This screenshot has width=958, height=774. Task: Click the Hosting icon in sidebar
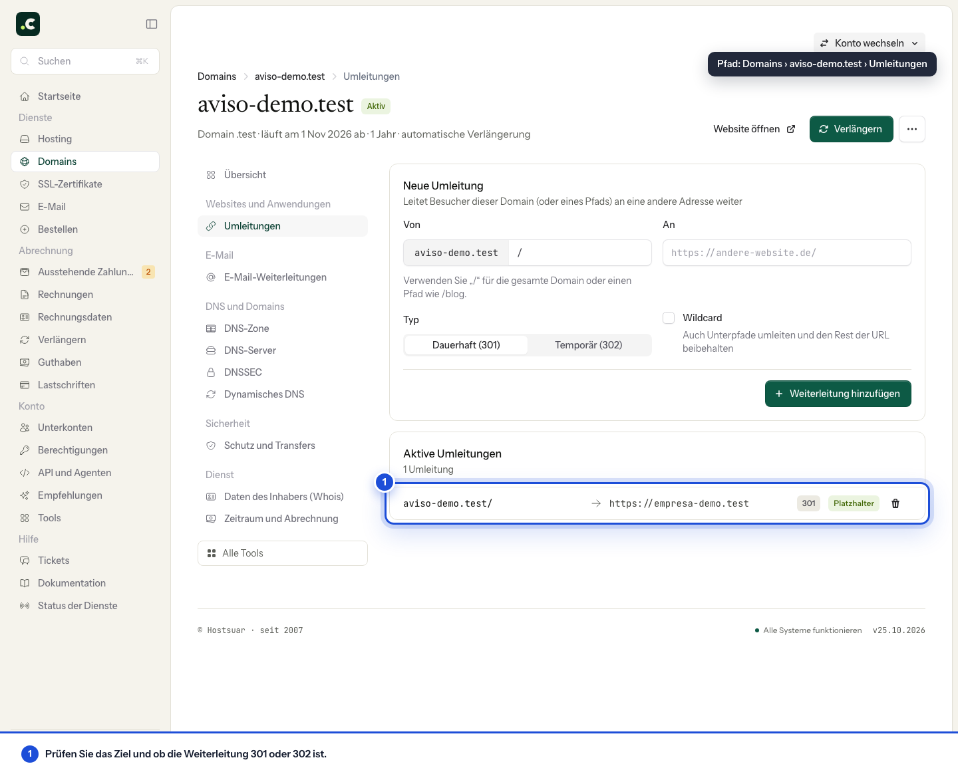(x=25, y=139)
